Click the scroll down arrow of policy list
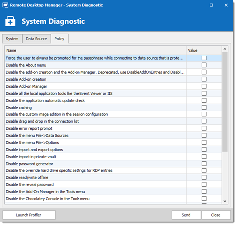237x225 pixels. (x=225, y=201)
